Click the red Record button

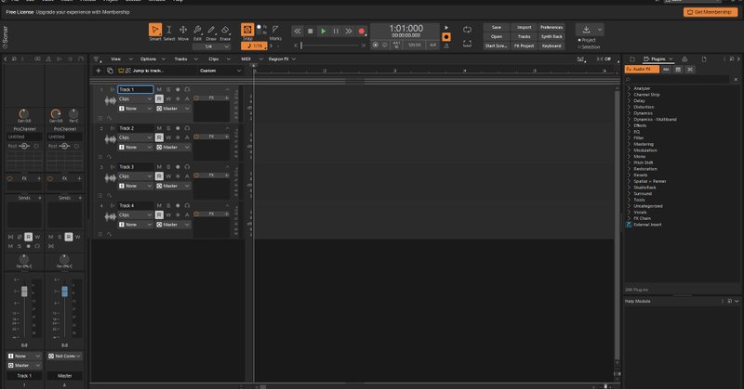[362, 32]
